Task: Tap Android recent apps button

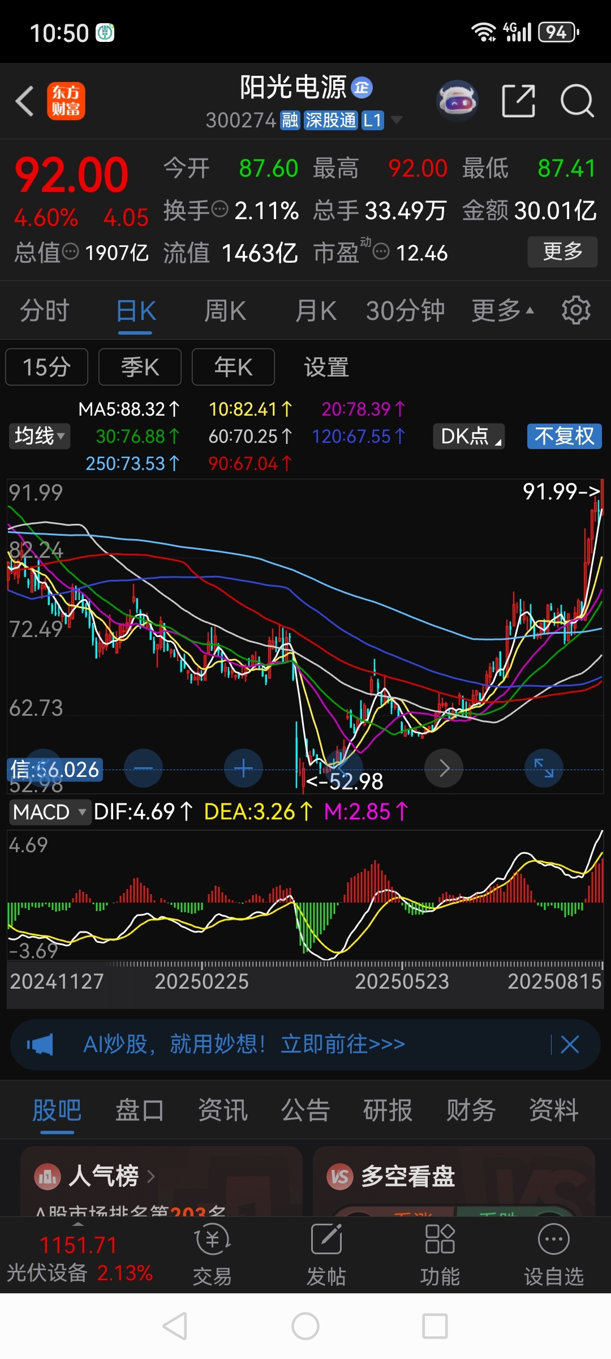Action: [x=435, y=1326]
